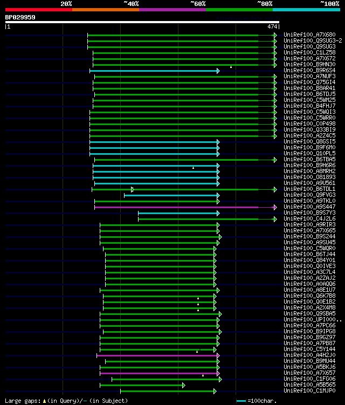The width and height of the screenshot is (345, 405).
Task: Click the BP029959 query name
Action: tap(20, 17)
